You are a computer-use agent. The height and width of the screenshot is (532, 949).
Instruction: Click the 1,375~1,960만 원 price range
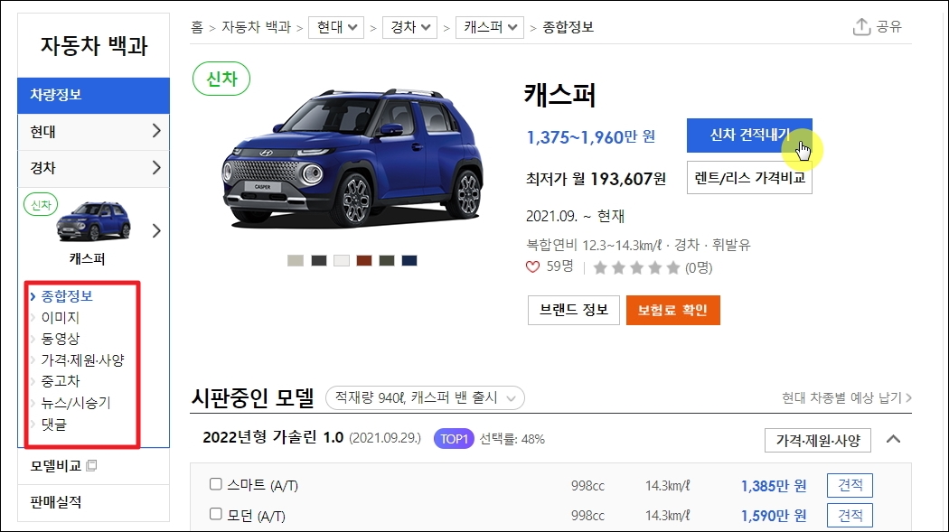(x=591, y=137)
